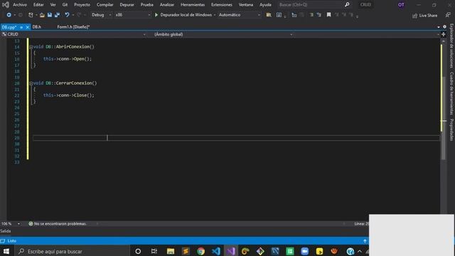The width and height of the screenshot is (455, 256).
Task: Open Propiedades side panel tab
Action: pyautogui.click(x=451, y=129)
